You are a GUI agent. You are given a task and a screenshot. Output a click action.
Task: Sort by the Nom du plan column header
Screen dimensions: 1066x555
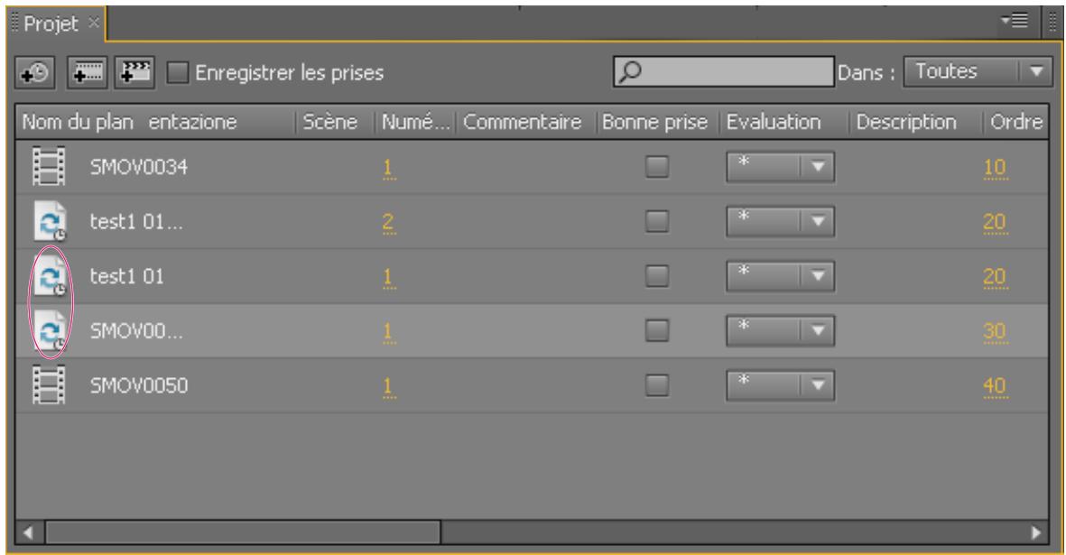78,122
